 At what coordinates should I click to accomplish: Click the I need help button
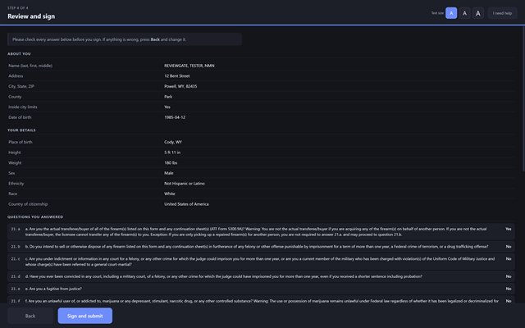tap(502, 13)
